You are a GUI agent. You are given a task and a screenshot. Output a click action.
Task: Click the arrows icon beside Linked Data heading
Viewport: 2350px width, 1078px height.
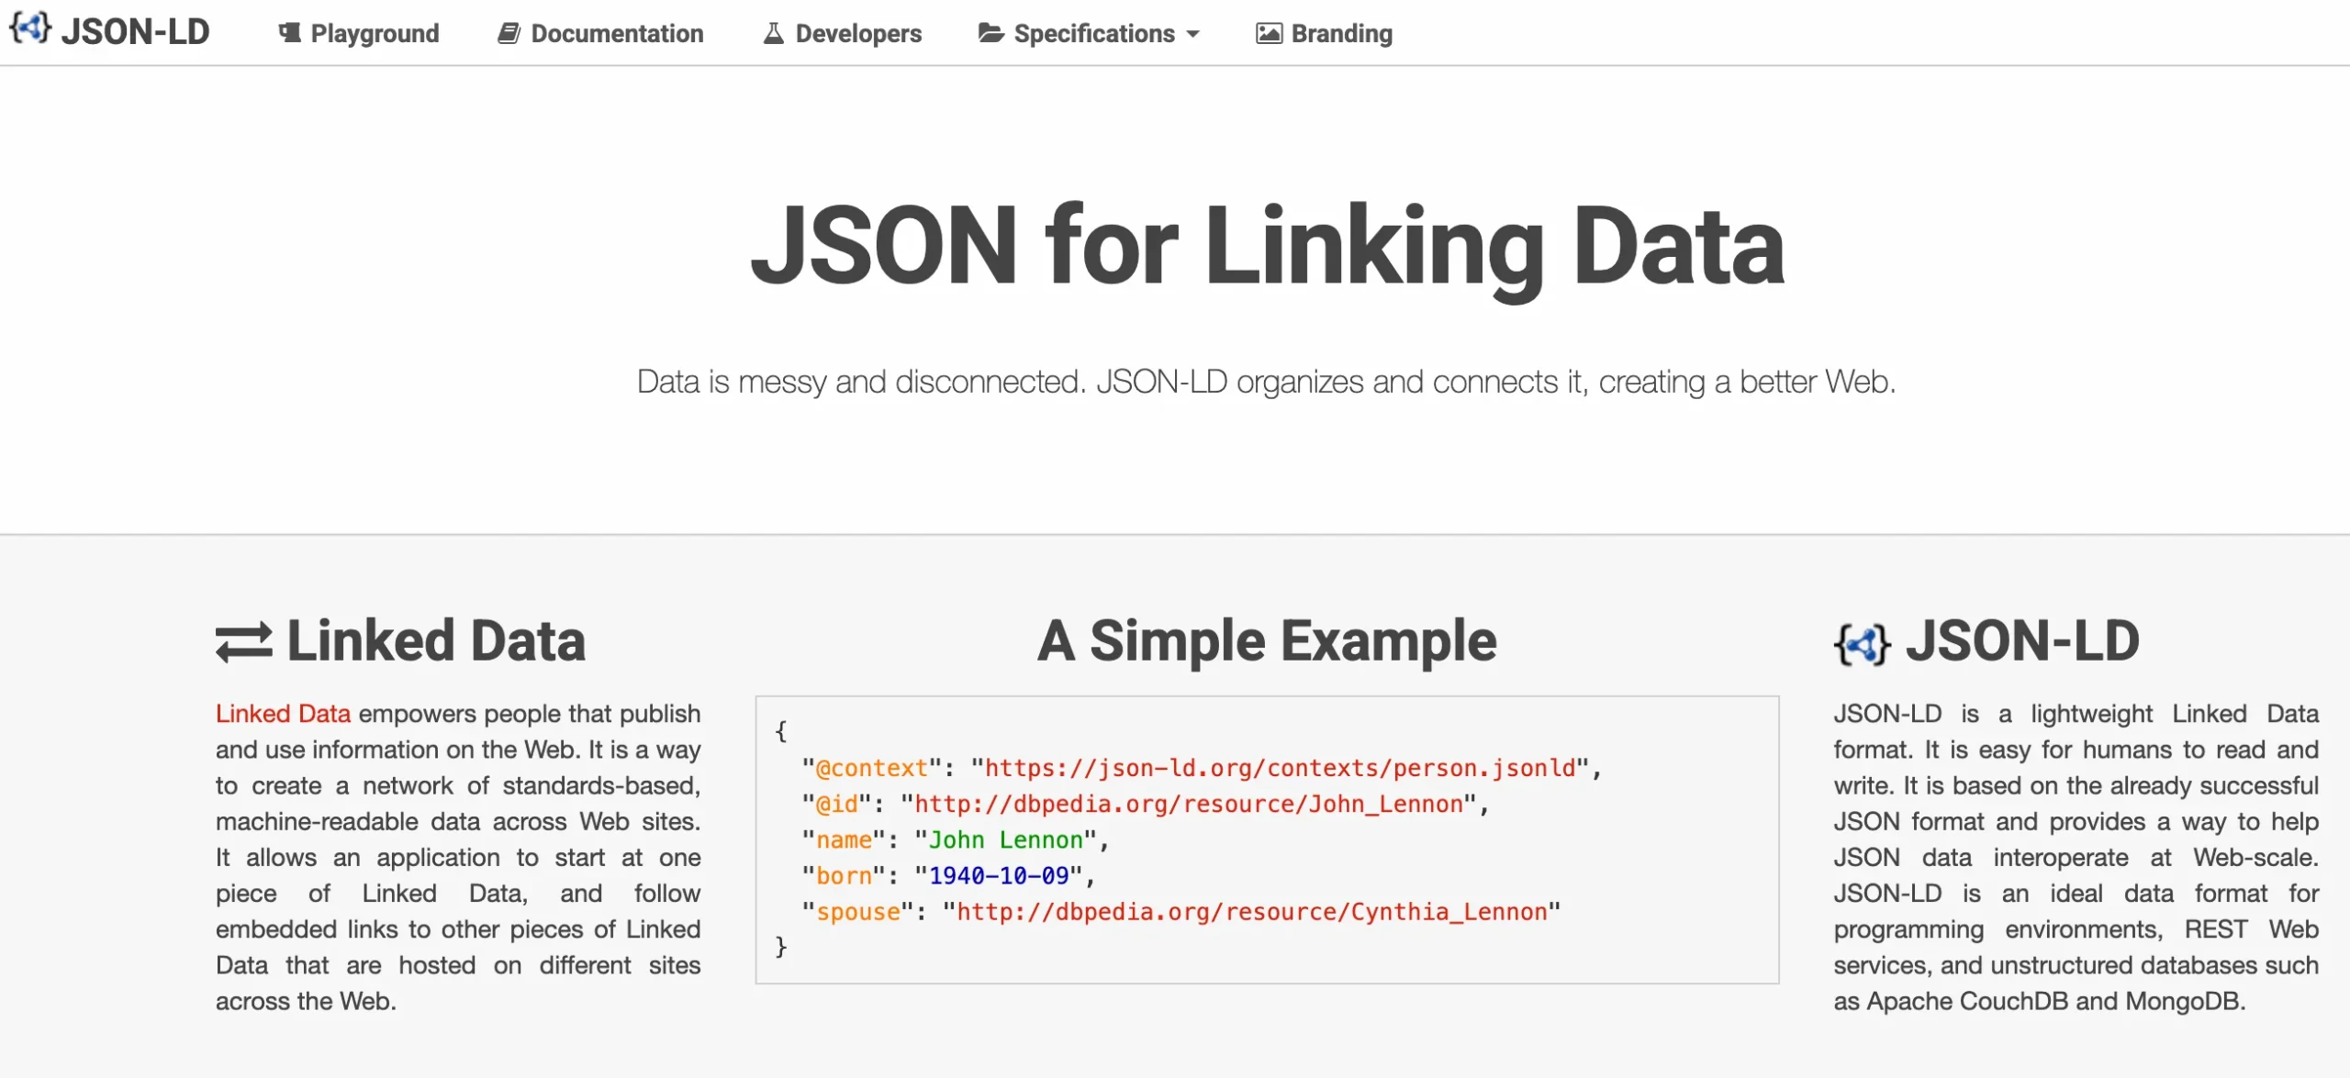pos(244,641)
